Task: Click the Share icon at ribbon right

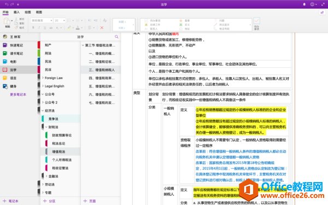Action: [x=322, y=13]
